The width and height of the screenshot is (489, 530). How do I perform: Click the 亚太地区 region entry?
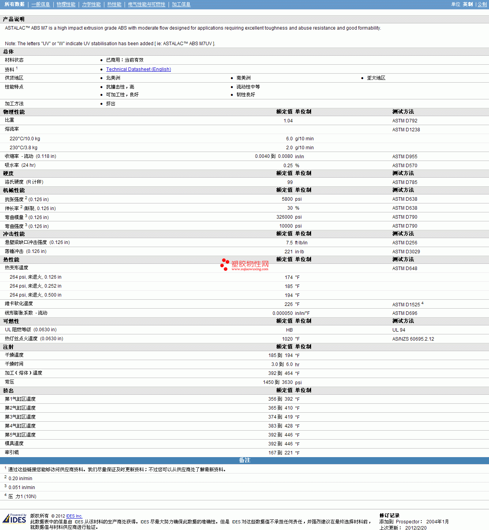click(376, 78)
